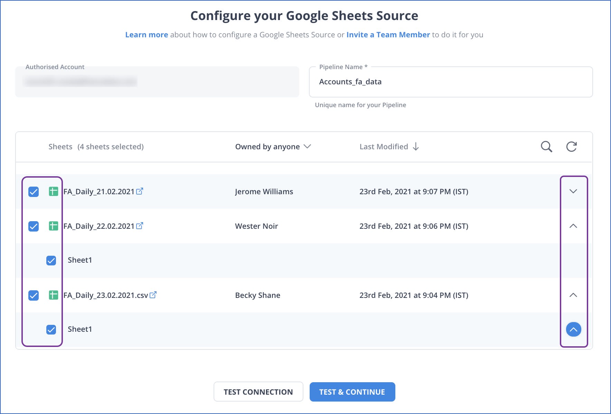The height and width of the screenshot is (414, 611).
Task: Uncheck FA_Daily_23.02.2021.csv checkbox
Action: point(34,295)
